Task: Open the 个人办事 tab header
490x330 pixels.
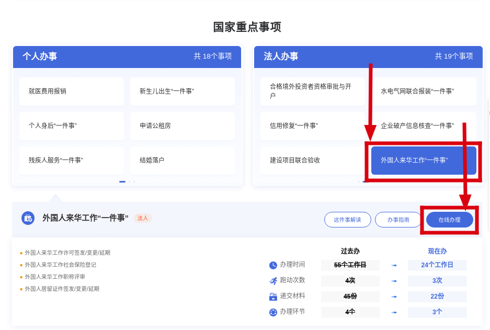Action: coord(40,56)
